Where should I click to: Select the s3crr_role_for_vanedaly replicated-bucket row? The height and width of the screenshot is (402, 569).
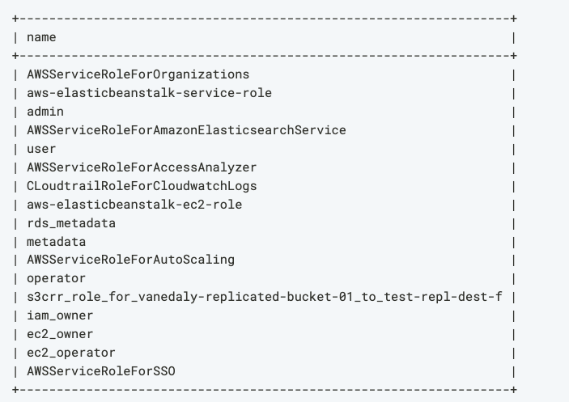pos(264,297)
